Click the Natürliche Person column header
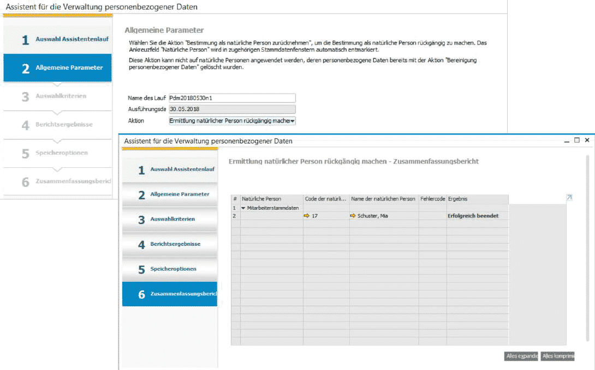 tap(272, 199)
